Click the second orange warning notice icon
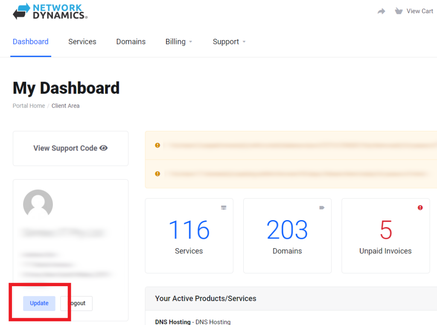This screenshot has height=325, width=437. [157, 174]
